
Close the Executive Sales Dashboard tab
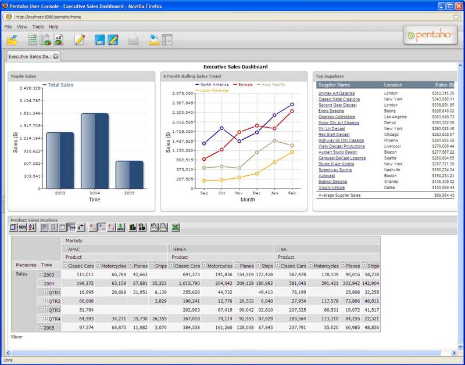(55, 56)
